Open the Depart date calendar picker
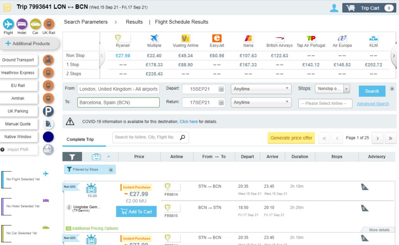Viewport: 399px width, 245px height. pyautogui.click(x=221, y=89)
